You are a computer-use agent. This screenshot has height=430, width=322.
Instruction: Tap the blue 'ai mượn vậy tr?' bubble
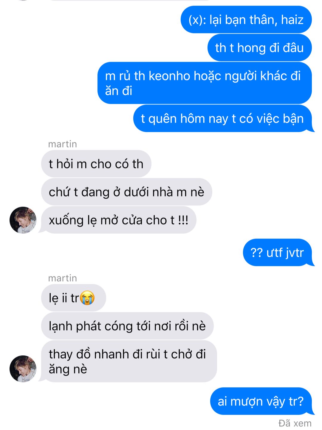261,401
